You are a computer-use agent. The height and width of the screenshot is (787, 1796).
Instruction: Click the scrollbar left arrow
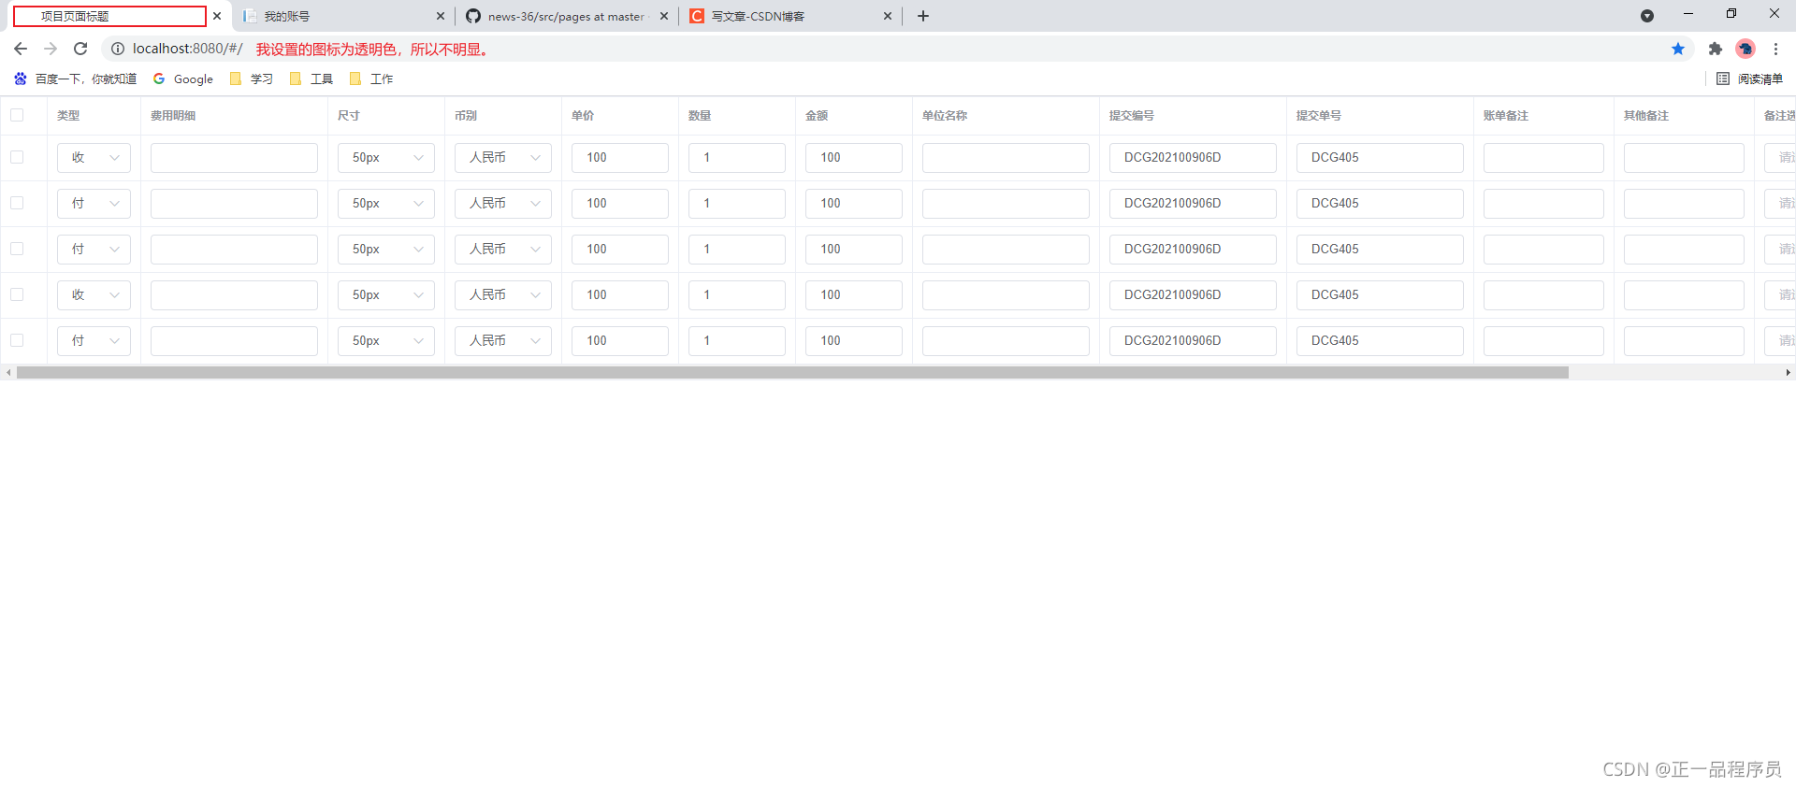[x=8, y=372]
